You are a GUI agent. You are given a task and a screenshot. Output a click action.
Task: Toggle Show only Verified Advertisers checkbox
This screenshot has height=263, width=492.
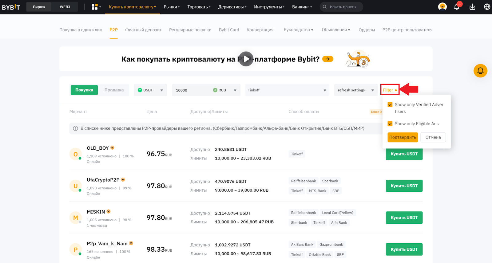click(390, 104)
